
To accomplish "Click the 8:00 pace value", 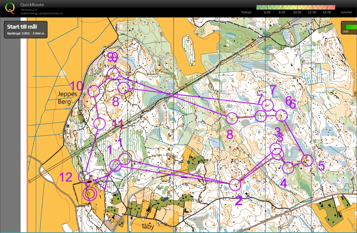I will [282, 12].
